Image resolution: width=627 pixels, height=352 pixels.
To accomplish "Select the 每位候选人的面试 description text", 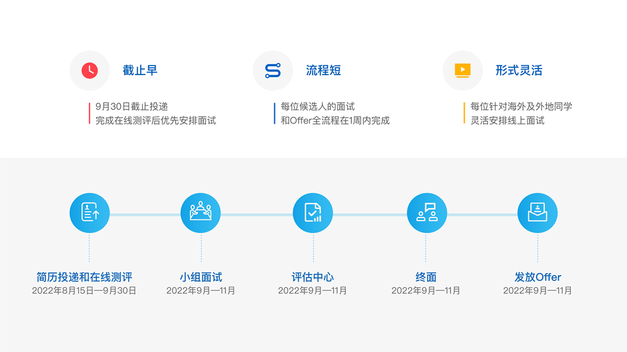I will tap(318, 105).
